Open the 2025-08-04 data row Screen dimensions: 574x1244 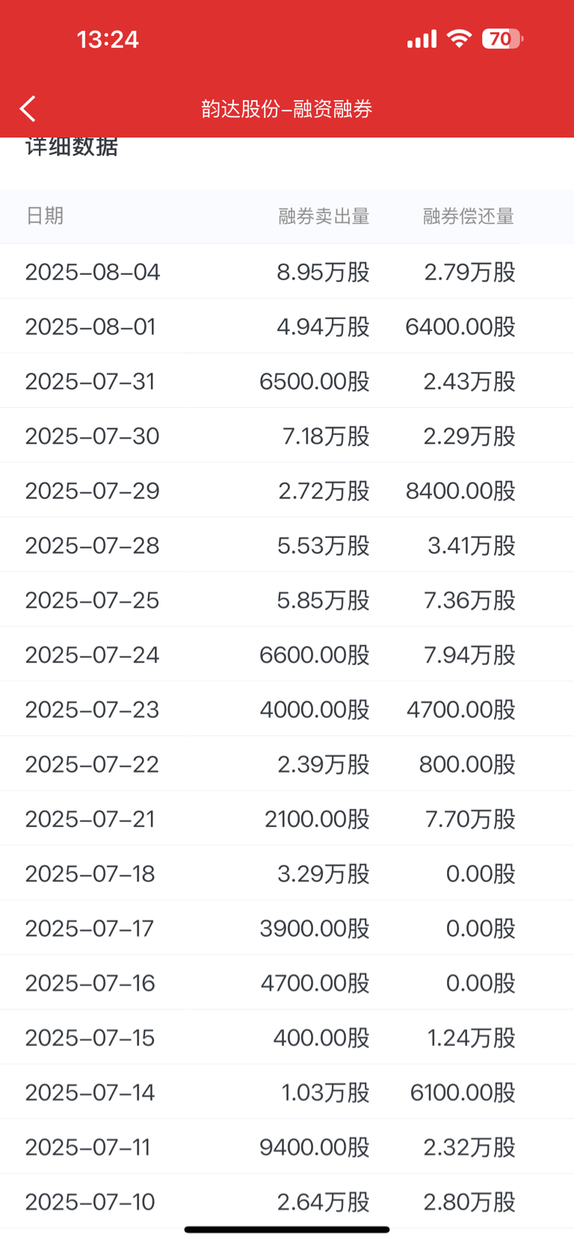click(x=287, y=271)
